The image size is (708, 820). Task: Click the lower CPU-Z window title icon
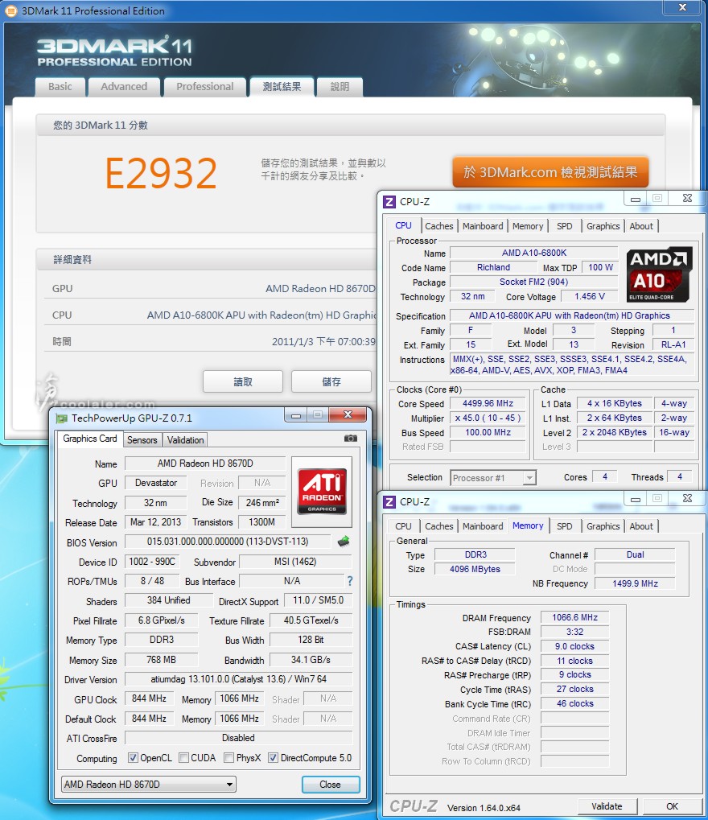click(x=389, y=501)
